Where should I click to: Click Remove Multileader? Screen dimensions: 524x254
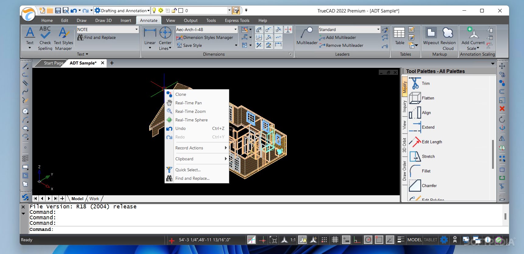pos(341,45)
